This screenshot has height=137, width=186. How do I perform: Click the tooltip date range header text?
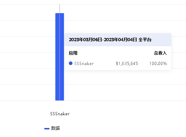pyautogui.click(x=110, y=40)
